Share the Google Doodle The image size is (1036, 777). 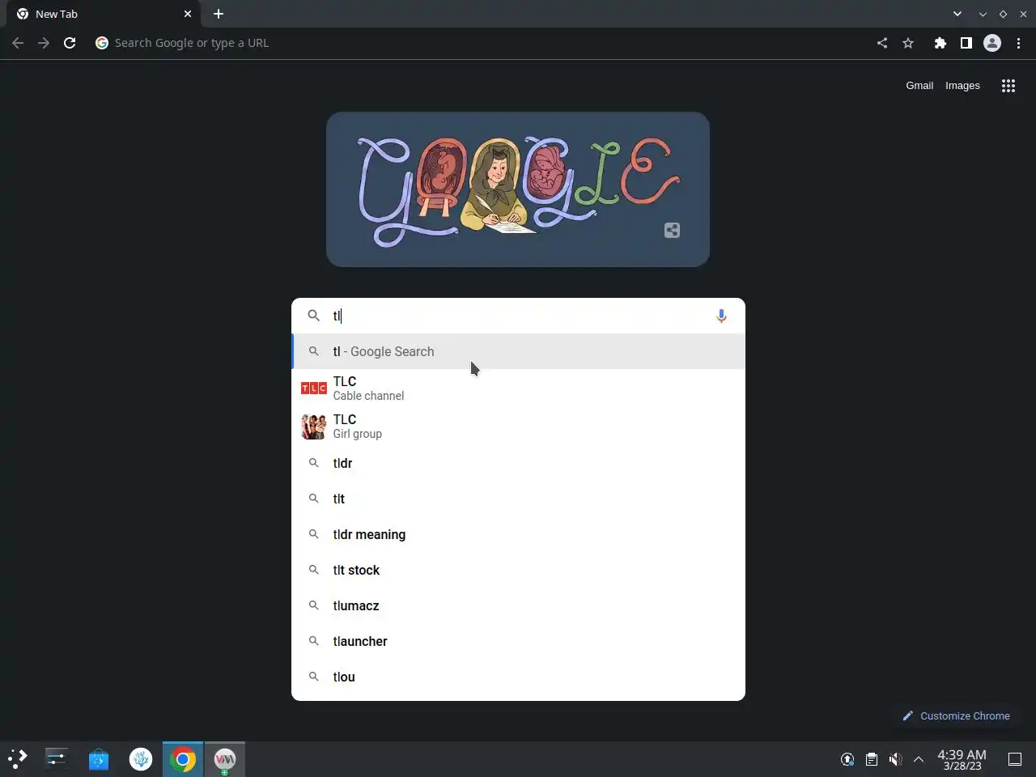tap(672, 231)
